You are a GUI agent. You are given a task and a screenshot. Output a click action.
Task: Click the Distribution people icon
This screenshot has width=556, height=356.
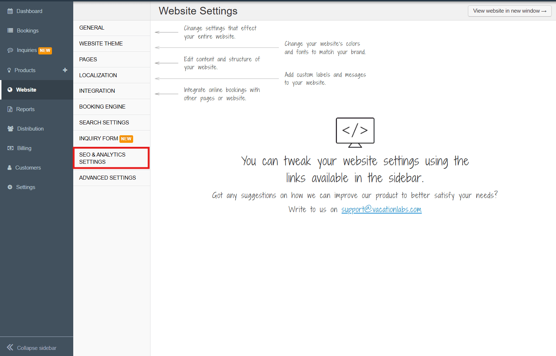tap(10, 129)
